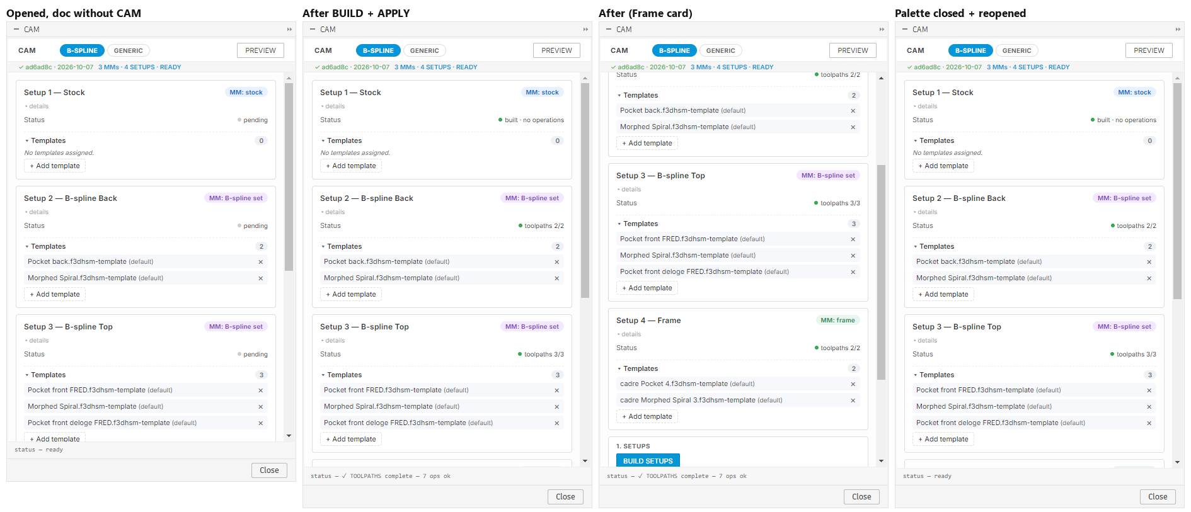The width and height of the screenshot is (1191, 512).
Task: Select B-SPLINE mode in After BUILD + APPLY panel
Action: [378, 50]
